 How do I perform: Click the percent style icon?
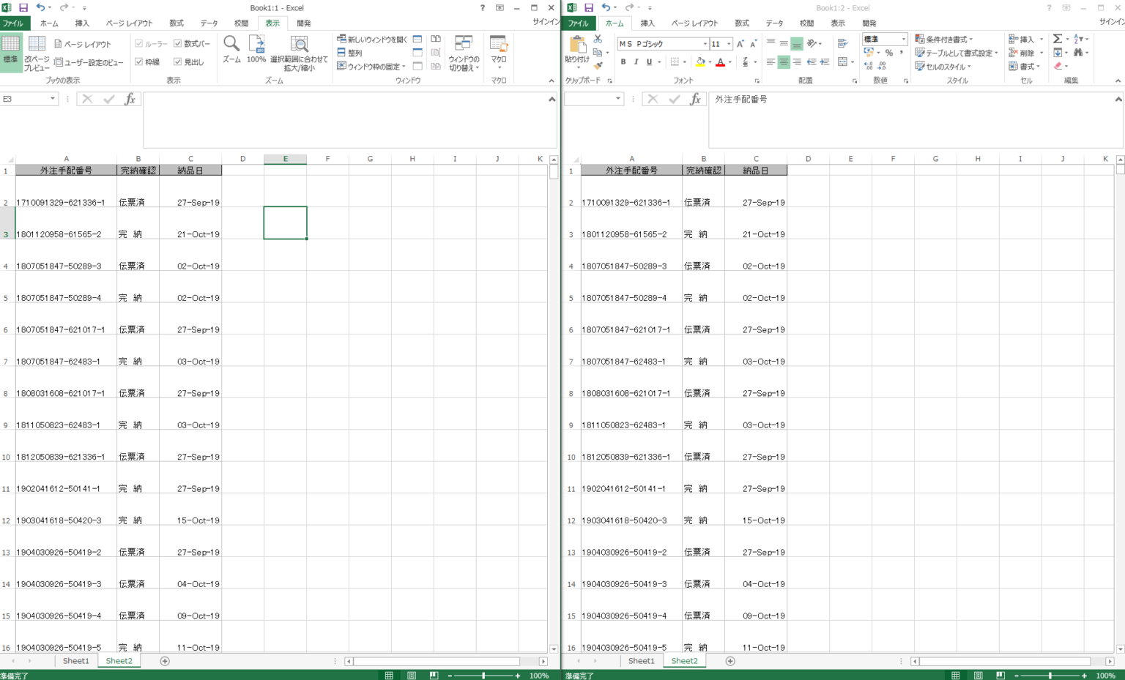pos(888,53)
